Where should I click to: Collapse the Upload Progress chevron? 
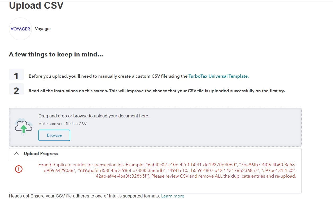[x=16, y=153]
